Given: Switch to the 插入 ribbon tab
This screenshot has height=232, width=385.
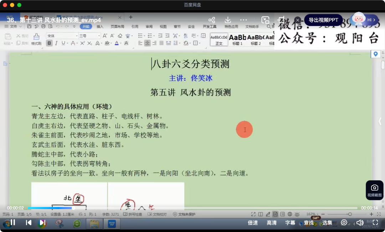Looking at the screenshot, I should (100, 26).
